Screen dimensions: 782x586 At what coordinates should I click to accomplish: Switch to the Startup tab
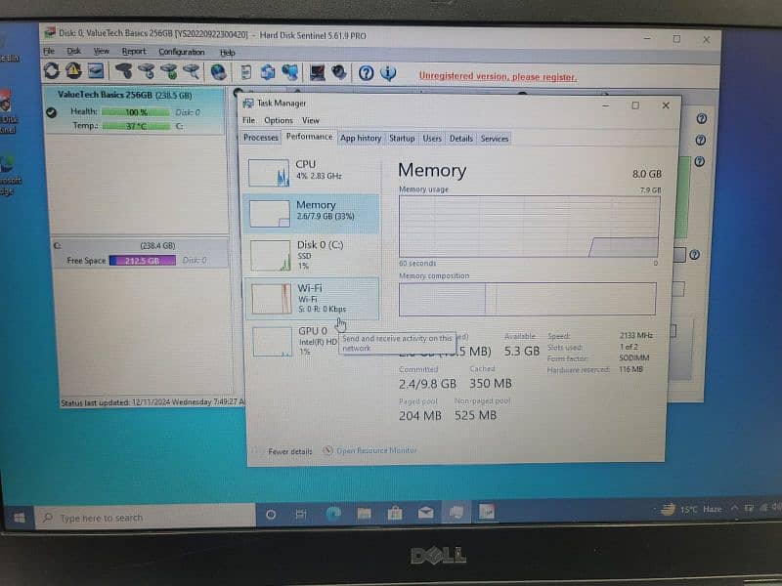coord(402,139)
